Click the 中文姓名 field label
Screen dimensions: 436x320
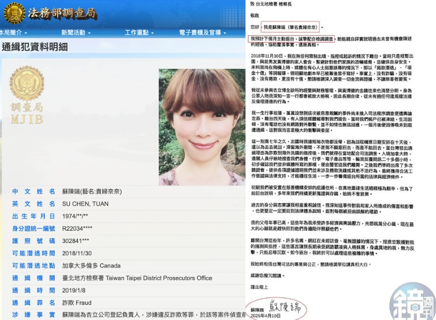click(x=34, y=191)
